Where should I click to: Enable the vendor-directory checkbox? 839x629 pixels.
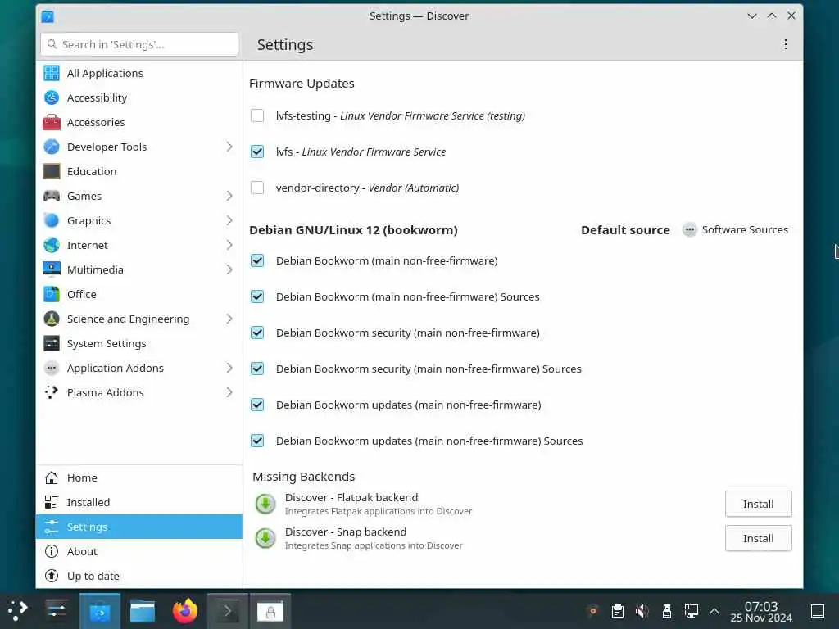click(x=257, y=188)
